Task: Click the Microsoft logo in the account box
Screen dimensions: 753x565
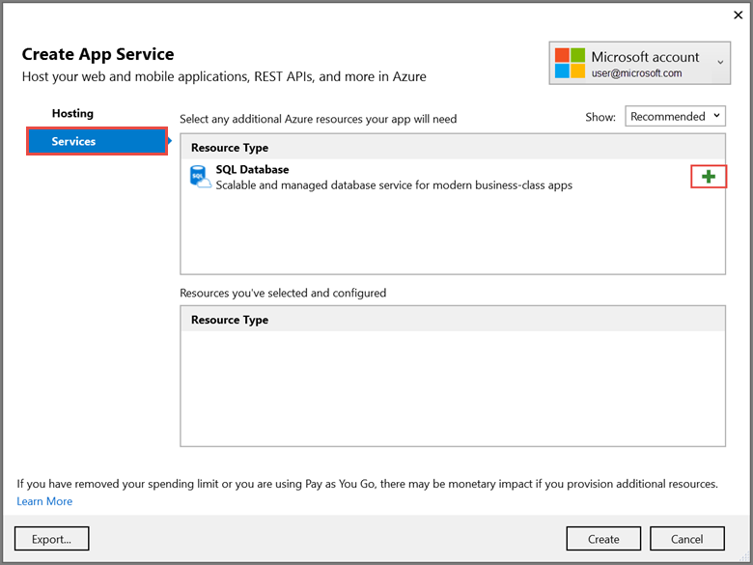Action: 569,64
